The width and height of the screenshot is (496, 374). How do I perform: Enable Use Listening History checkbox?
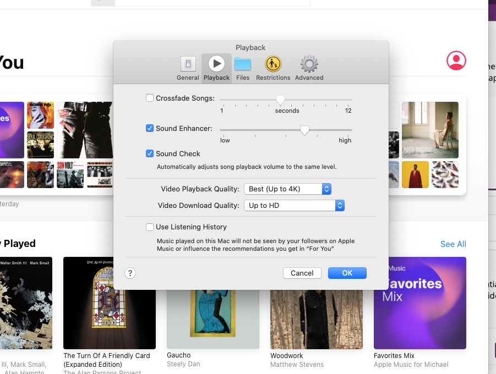click(x=150, y=227)
